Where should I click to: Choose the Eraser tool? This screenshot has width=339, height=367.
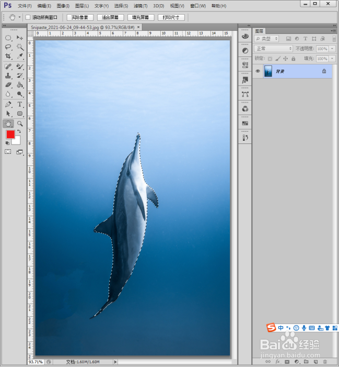8,85
